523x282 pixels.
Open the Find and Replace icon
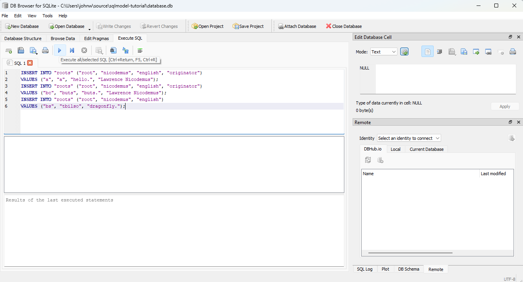pyautogui.click(x=126, y=50)
